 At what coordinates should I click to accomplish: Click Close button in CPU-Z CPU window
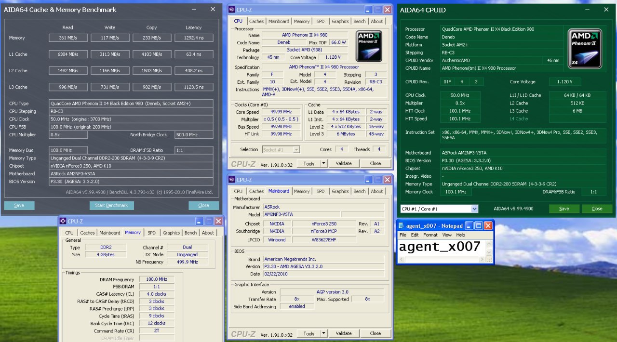point(376,163)
